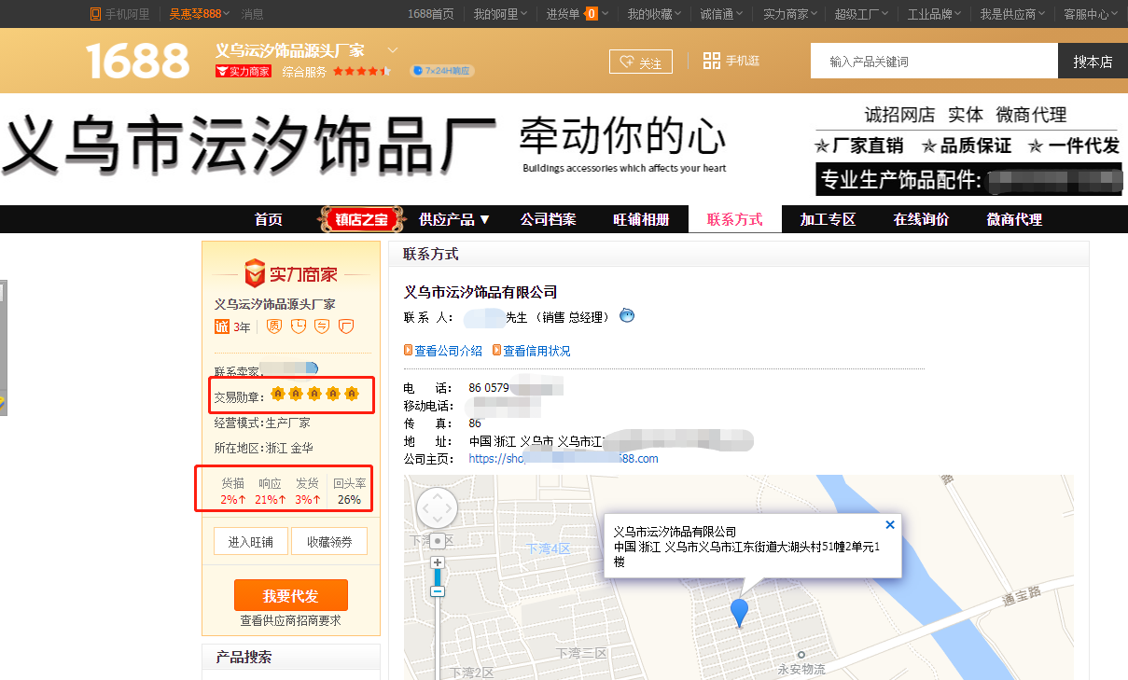This screenshot has width=1128, height=680.
Task: Click the orange 诚 trust-pass icon
Action: tap(222, 326)
